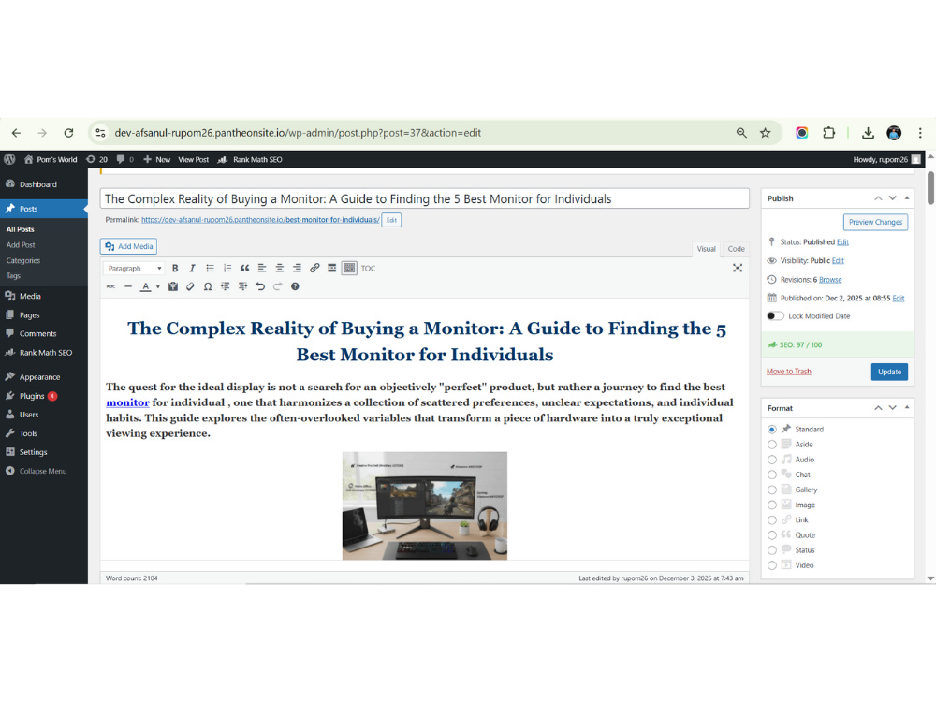Edit the permalink slug
This screenshot has width=936, height=702.
pos(391,220)
